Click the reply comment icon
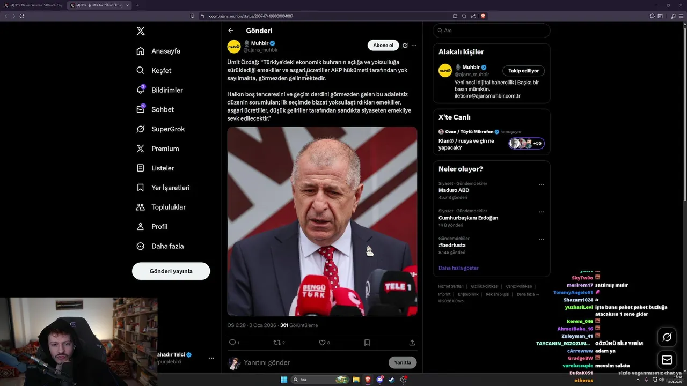Viewport: 687px width, 386px height. 232,343
